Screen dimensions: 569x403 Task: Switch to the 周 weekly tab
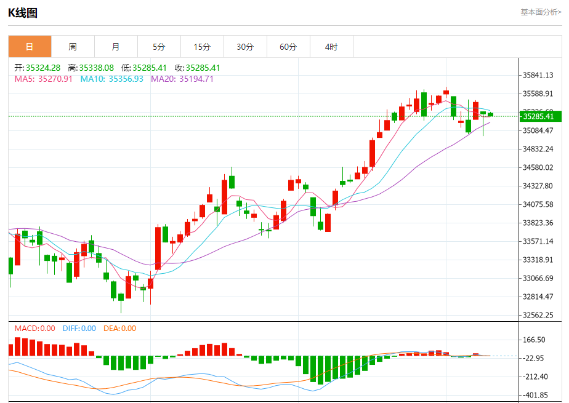(73, 47)
